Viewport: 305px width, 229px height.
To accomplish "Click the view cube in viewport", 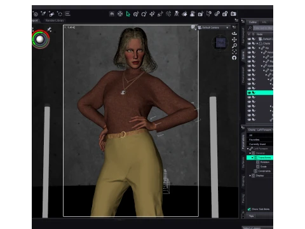I will (220, 43).
